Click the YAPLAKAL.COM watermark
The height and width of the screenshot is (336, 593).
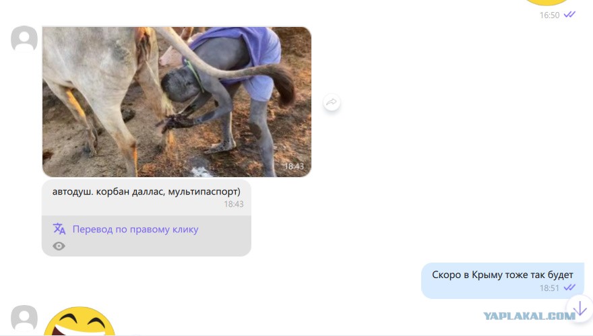pyautogui.click(x=529, y=316)
